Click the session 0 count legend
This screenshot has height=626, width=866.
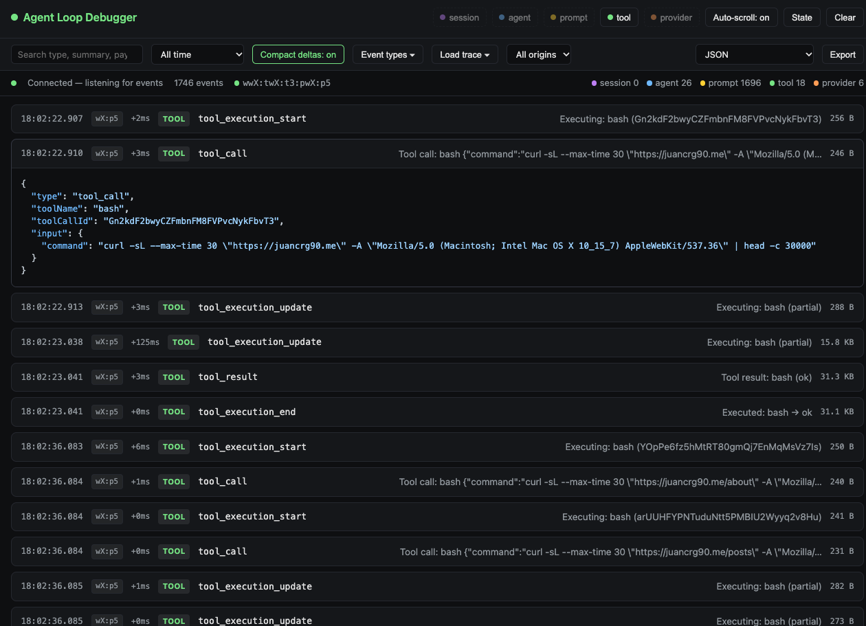tap(615, 82)
